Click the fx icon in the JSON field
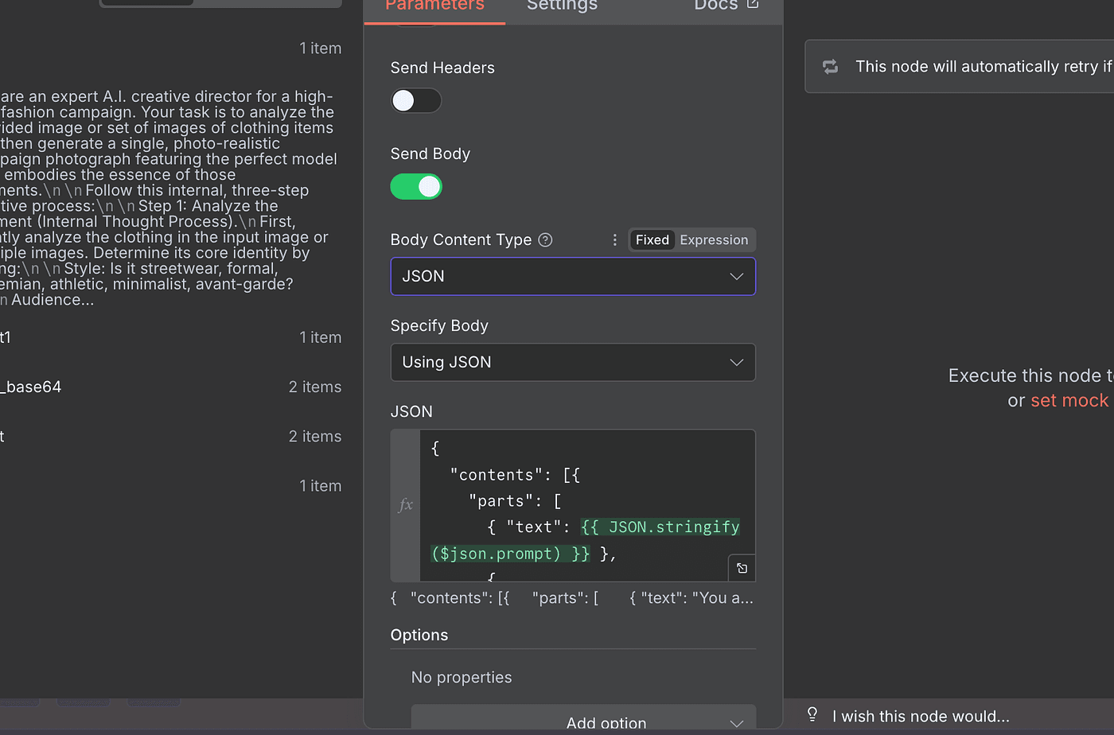The width and height of the screenshot is (1114, 735). tap(405, 505)
